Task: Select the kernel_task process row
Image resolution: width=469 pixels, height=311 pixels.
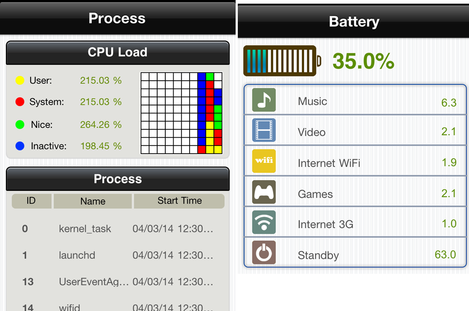Action: click(118, 228)
